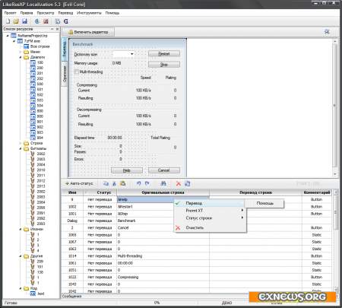Click the small blue A icon in strings toolbar

click(x=114, y=183)
